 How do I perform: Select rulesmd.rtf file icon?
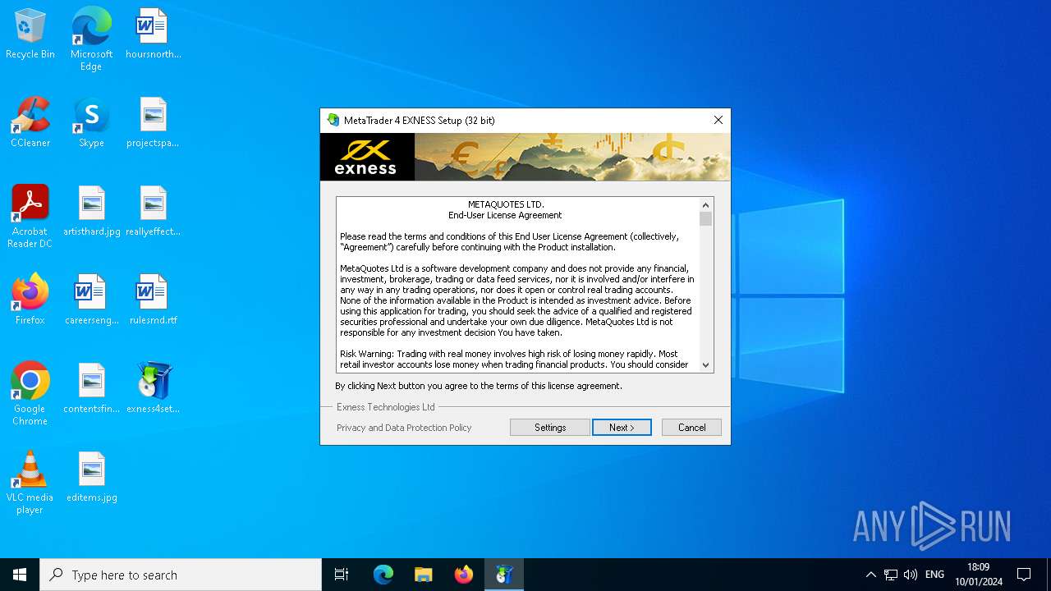coord(153,300)
